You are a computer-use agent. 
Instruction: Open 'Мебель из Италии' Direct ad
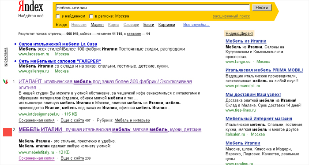[x=246, y=41]
